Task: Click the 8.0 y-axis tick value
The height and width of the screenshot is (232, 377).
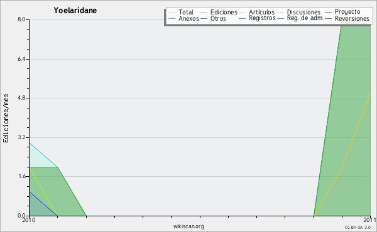Action: (x=21, y=19)
